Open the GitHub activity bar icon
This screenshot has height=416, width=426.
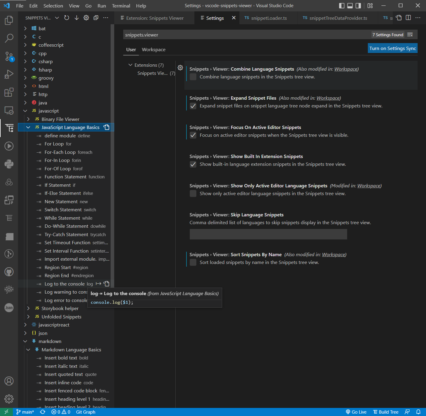click(x=9, y=272)
